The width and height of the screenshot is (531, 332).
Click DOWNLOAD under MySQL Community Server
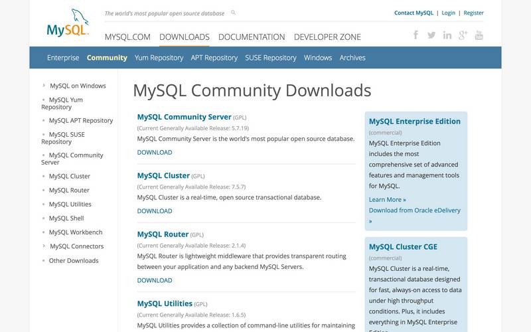[x=155, y=153]
